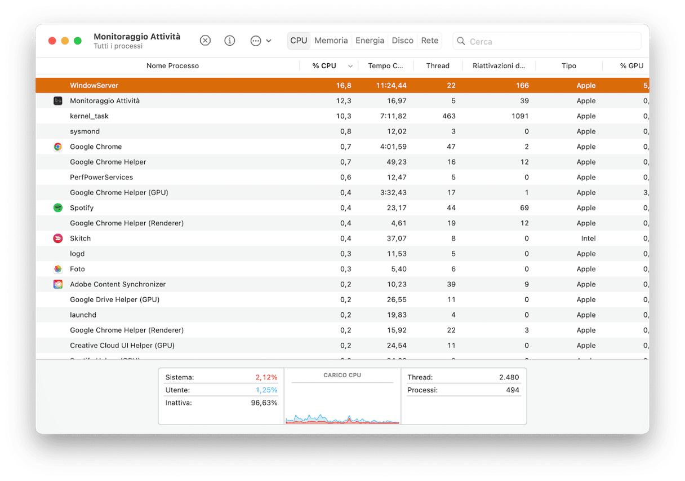The image size is (685, 481).
Task: Select Creative Cloud UI Helper (GPU)
Action: (x=342, y=345)
